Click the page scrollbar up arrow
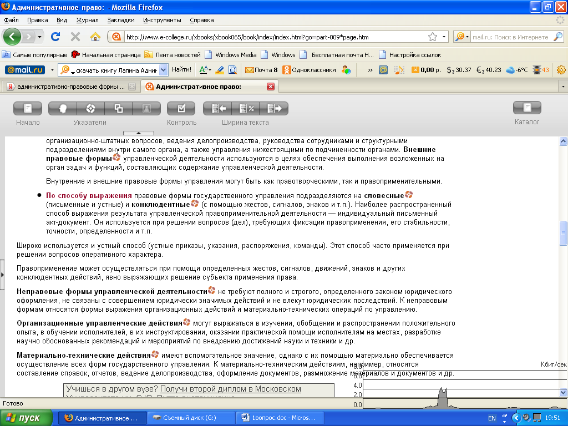 [x=563, y=141]
